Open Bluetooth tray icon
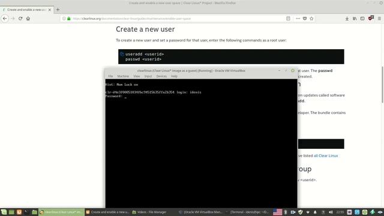Screen dimensions: 384x216 pos(286,212)
